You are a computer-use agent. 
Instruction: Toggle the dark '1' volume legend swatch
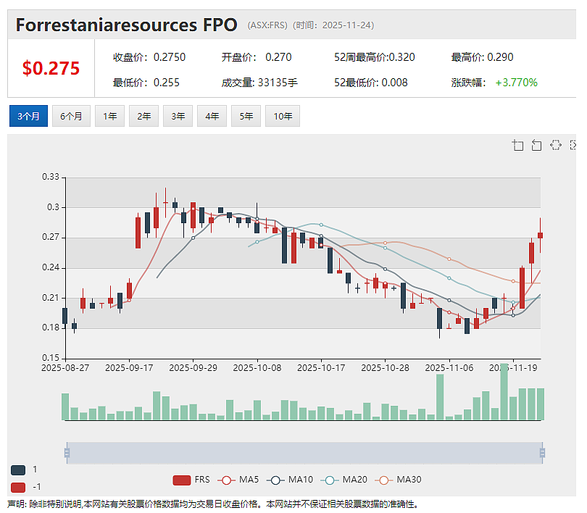pyautogui.click(x=18, y=470)
